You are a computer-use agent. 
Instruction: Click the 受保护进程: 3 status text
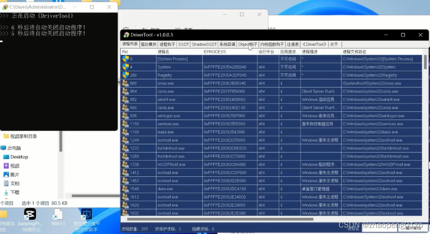(168, 229)
